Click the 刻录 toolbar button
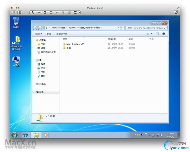 click(x=49, y=34)
